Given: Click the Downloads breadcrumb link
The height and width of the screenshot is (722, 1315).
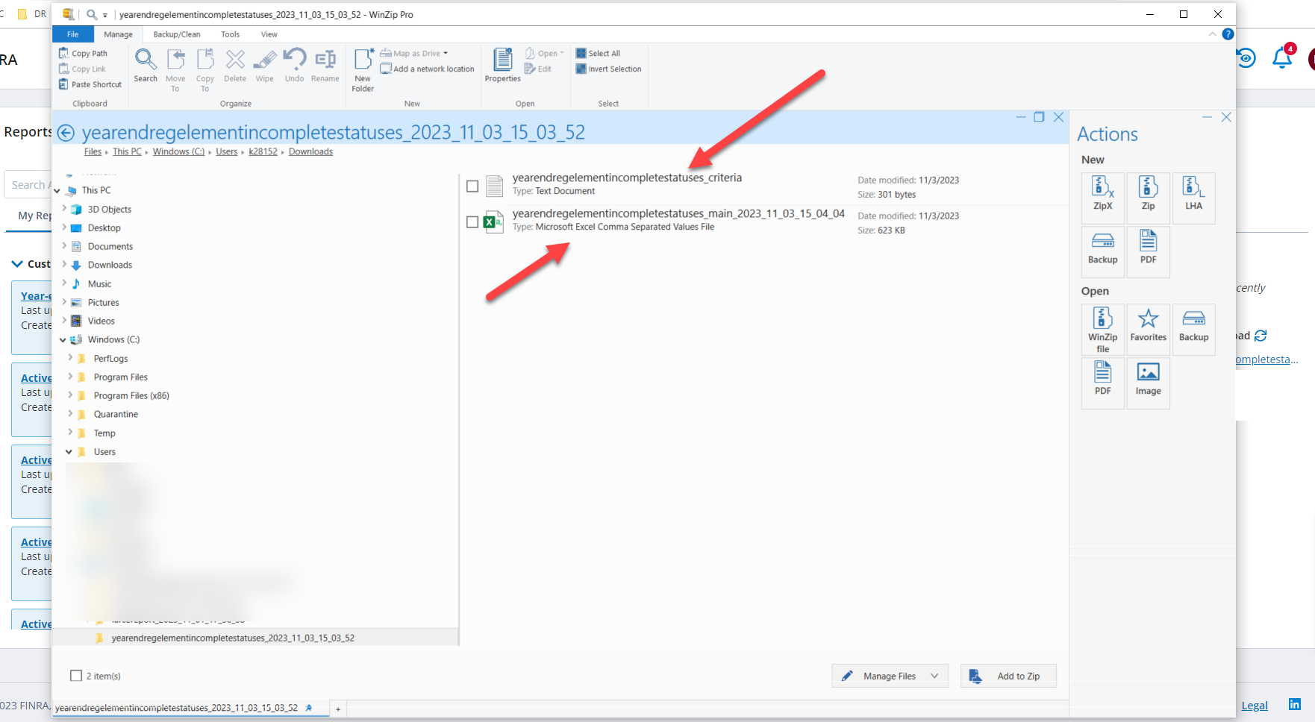Looking at the screenshot, I should pyautogui.click(x=310, y=151).
